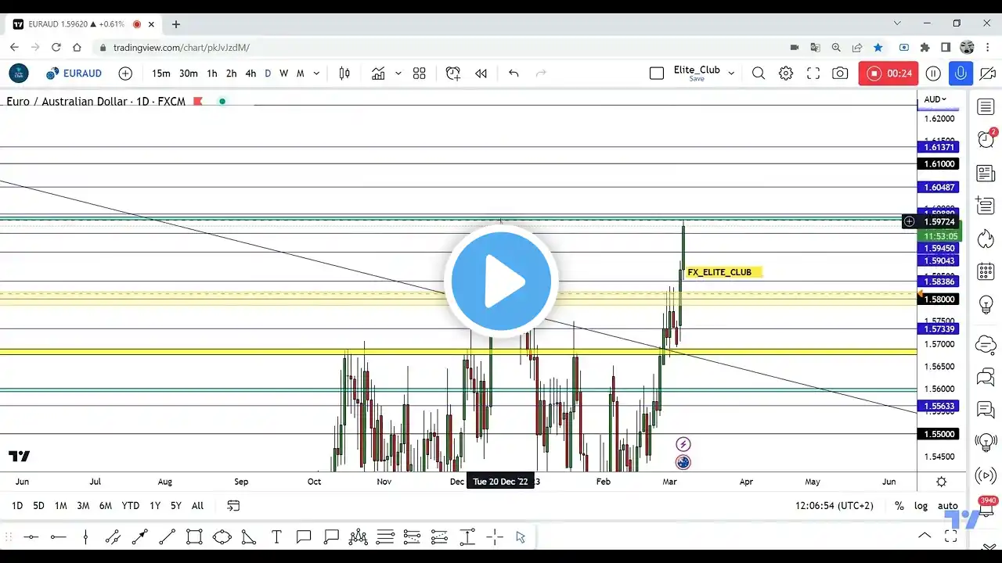Image resolution: width=1002 pixels, height=563 pixels.
Task: Open private chats speech bubbles icon
Action: (x=986, y=377)
